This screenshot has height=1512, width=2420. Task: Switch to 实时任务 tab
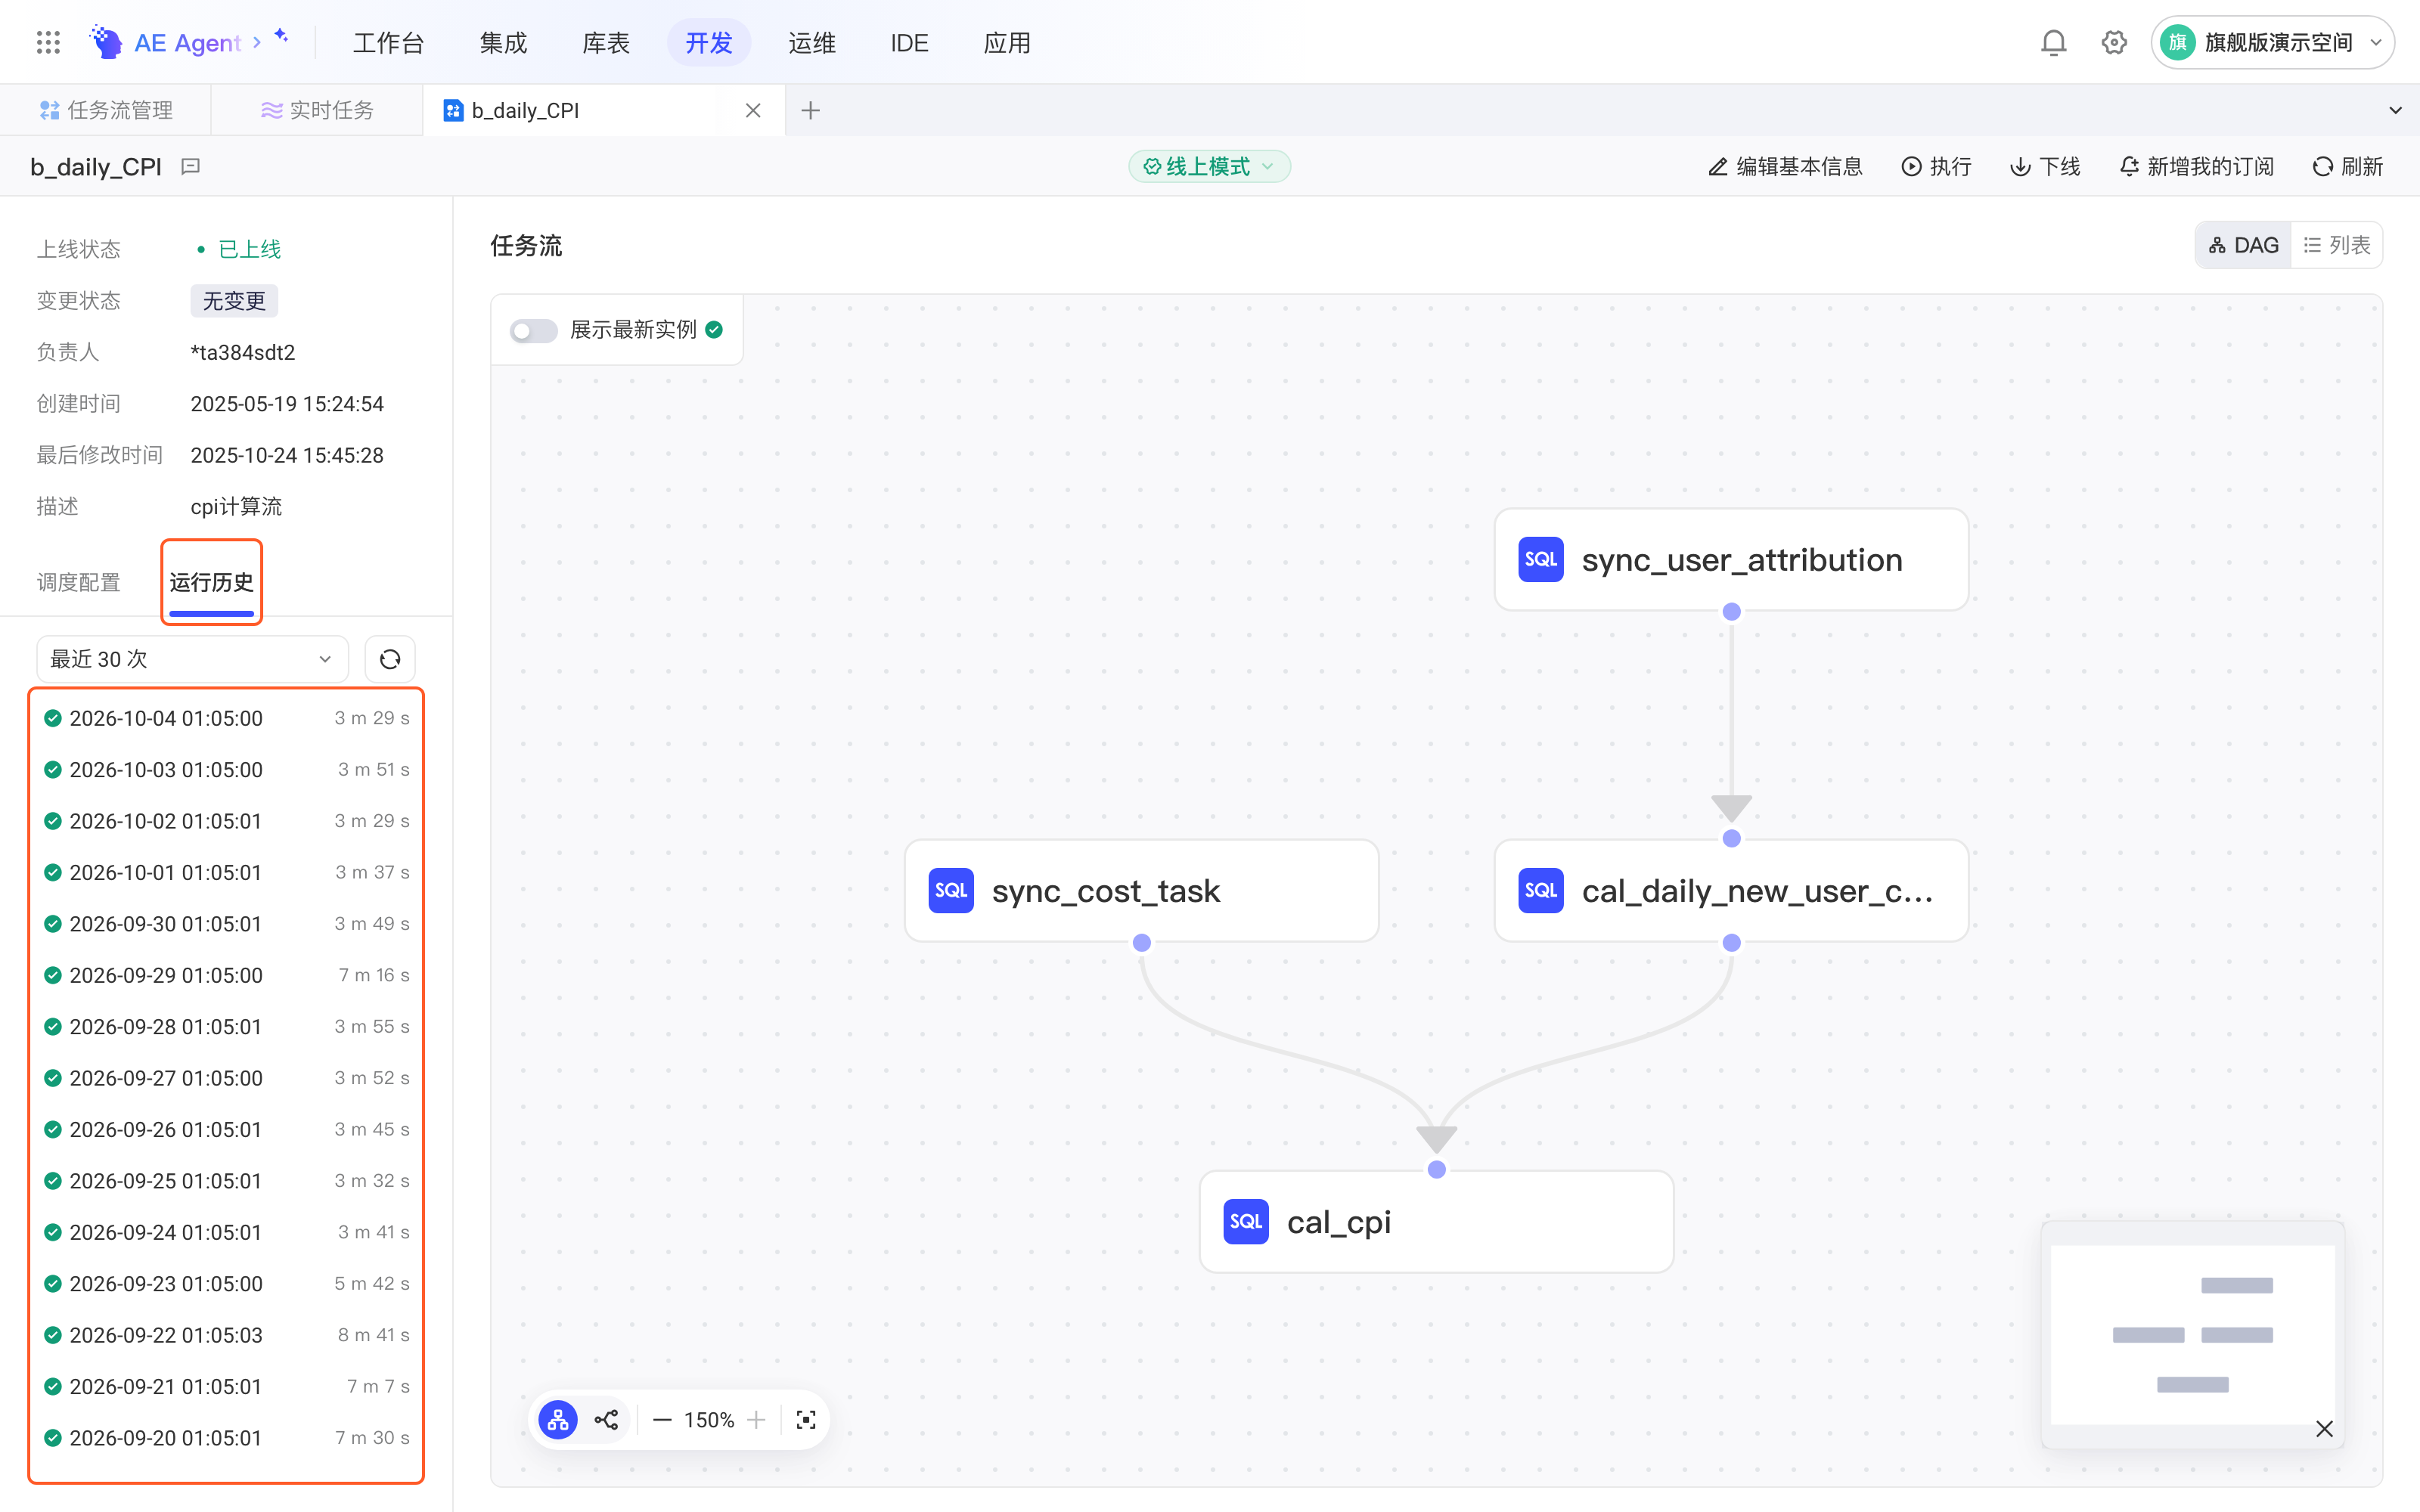pos(317,110)
